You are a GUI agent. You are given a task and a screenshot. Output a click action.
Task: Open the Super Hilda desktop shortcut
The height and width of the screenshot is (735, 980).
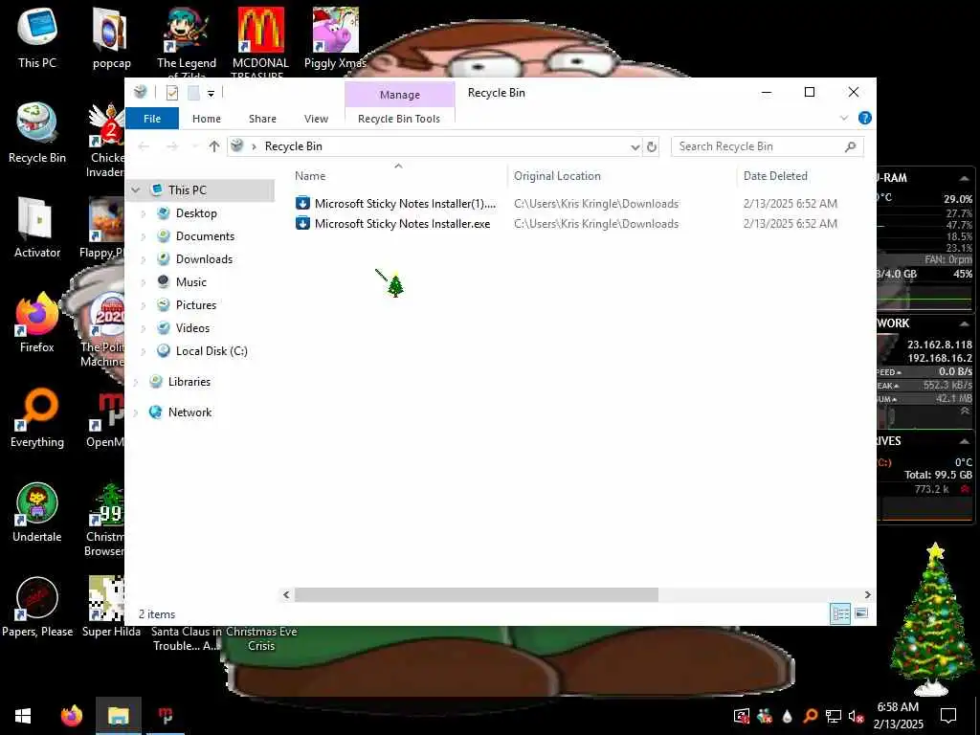(111, 607)
